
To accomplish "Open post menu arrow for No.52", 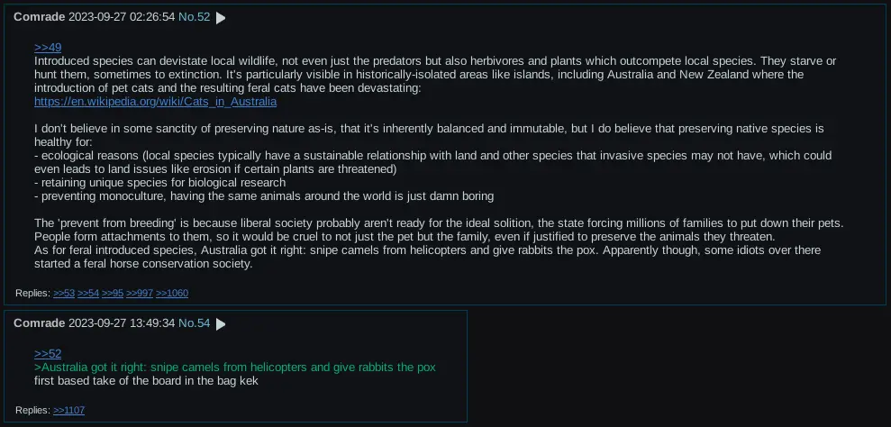I will tap(221, 18).
